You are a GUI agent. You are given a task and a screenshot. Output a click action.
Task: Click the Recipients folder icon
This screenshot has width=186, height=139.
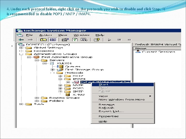tap(29, 51)
